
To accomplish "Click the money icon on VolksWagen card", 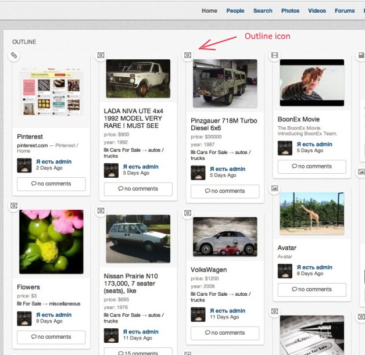I will [x=188, y=213].
